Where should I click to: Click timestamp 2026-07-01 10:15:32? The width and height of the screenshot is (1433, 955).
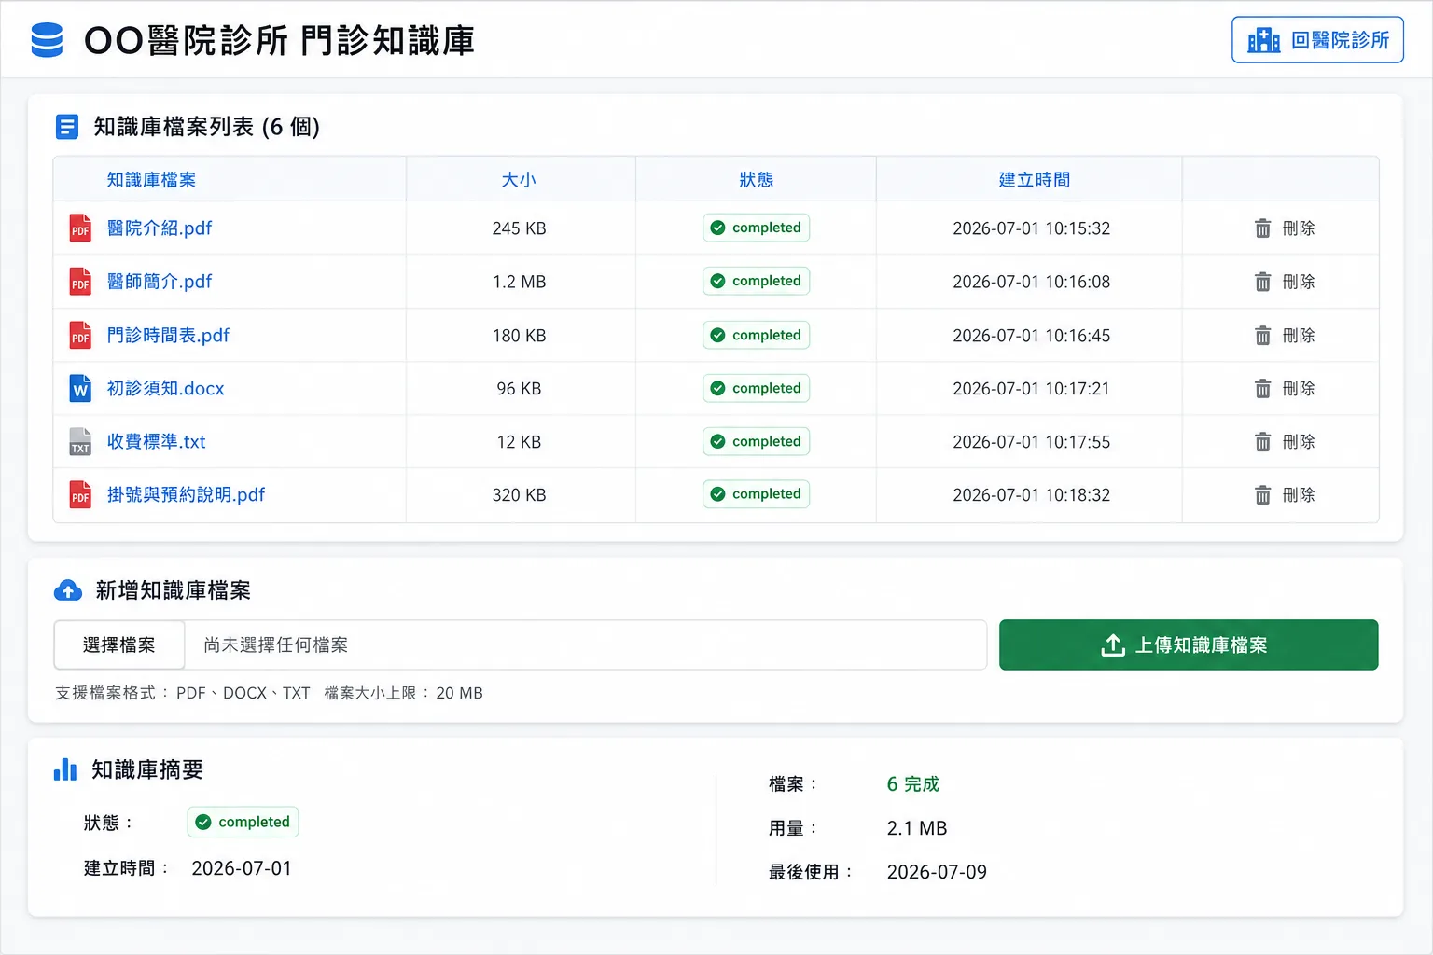click(x=1032, y=228)
